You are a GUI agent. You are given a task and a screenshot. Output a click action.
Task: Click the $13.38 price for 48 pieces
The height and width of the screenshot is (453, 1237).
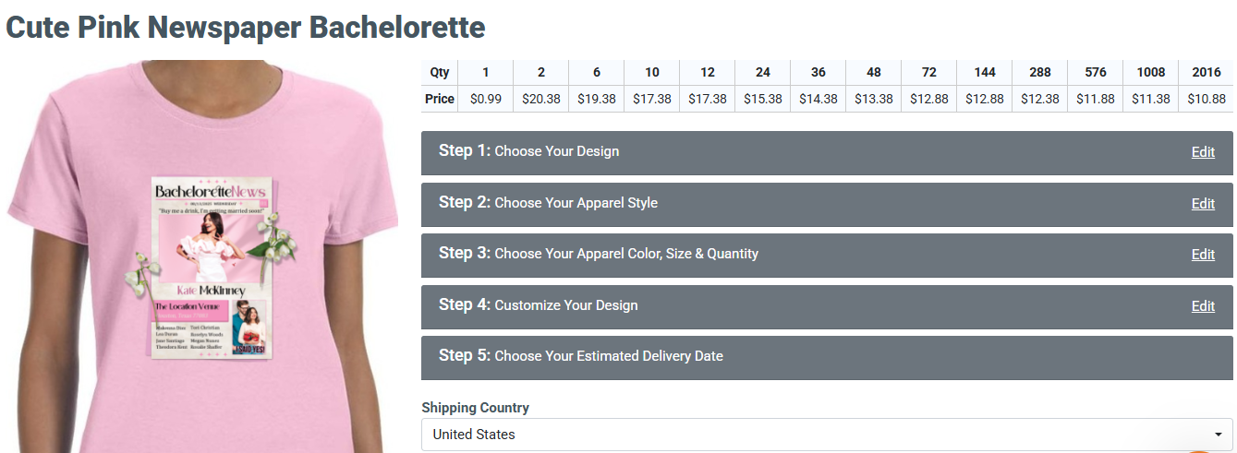(874, 99)
